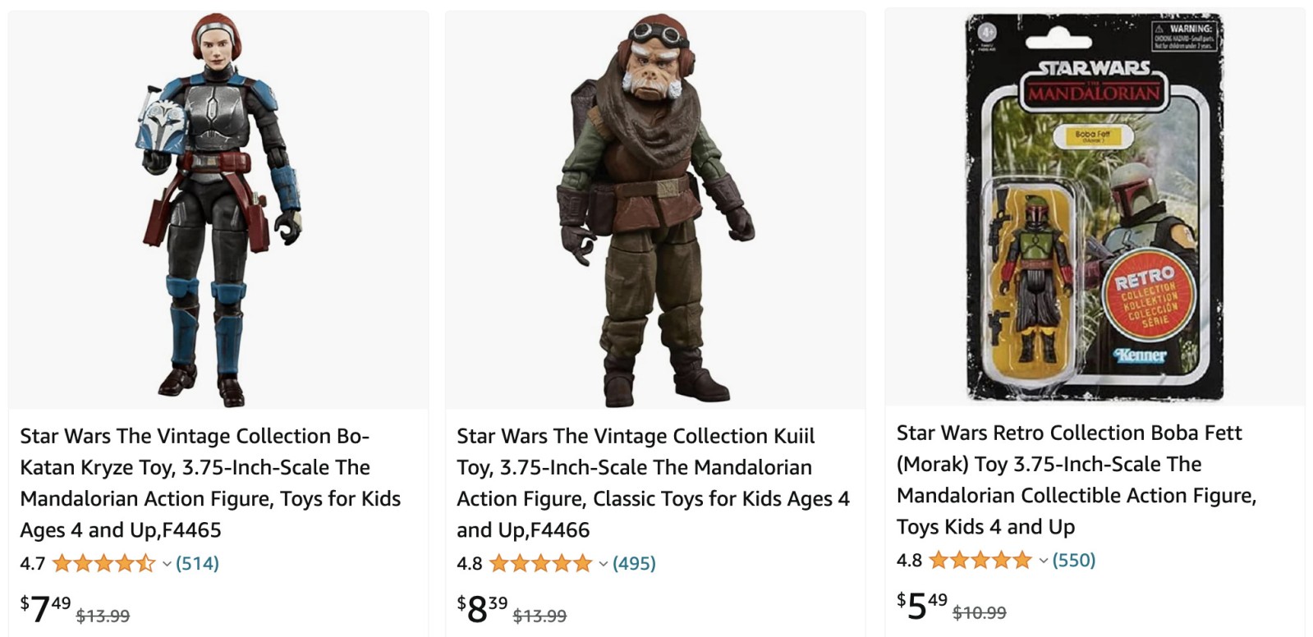The width and height of the screenshot is (1313, 637).
Task: Open Boba Fett (Morak) Retro Collection title
Action: coord(1076,479)
